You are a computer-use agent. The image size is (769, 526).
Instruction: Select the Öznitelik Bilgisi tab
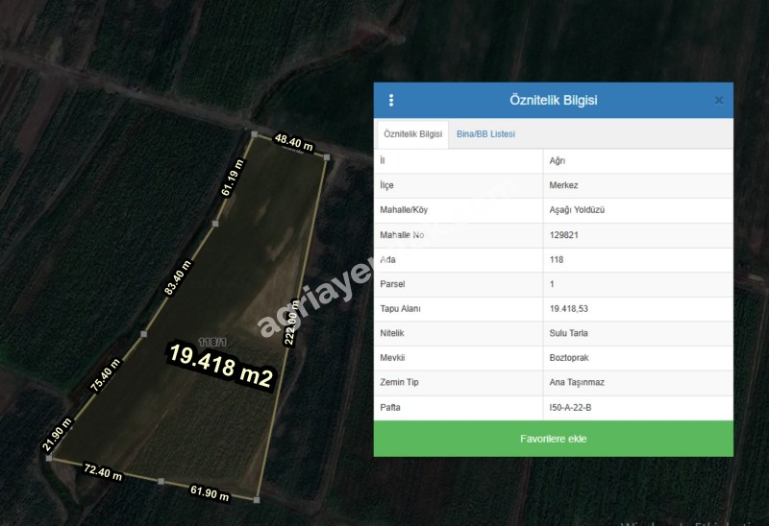click(x=413, y=134)
